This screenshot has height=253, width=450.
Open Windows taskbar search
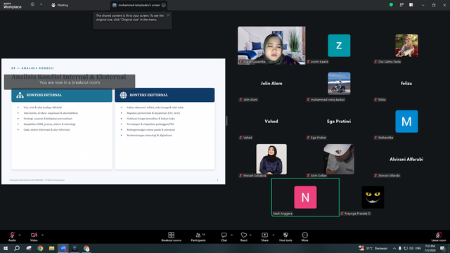[x=17, y=248]
